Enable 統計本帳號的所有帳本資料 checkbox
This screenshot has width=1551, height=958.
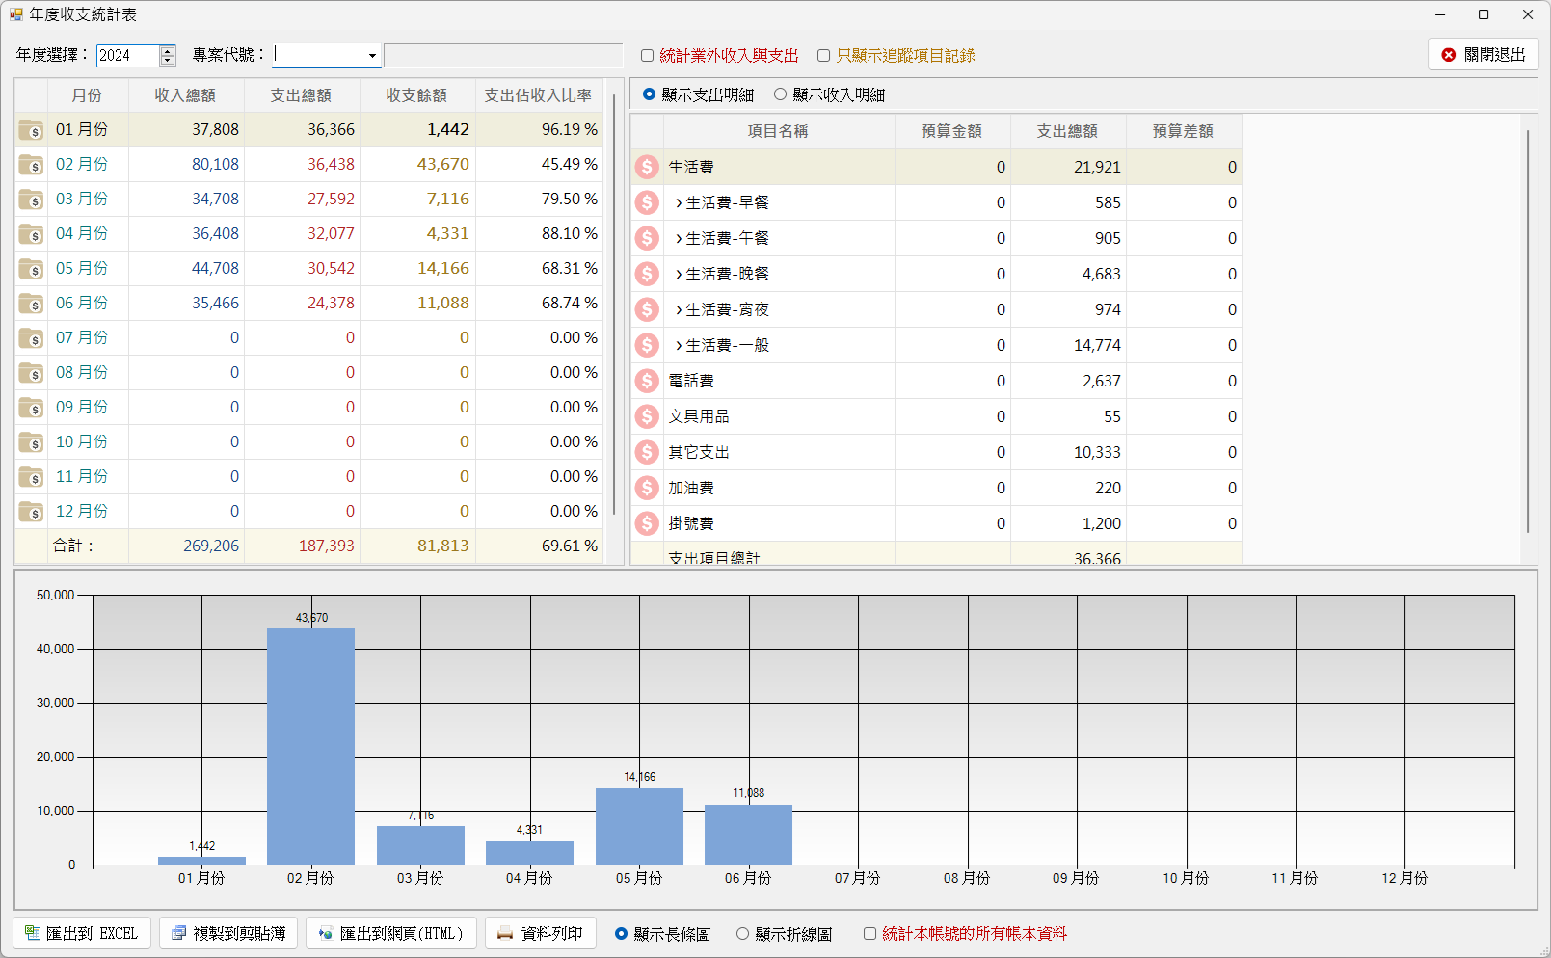click(x=869, y=934)
